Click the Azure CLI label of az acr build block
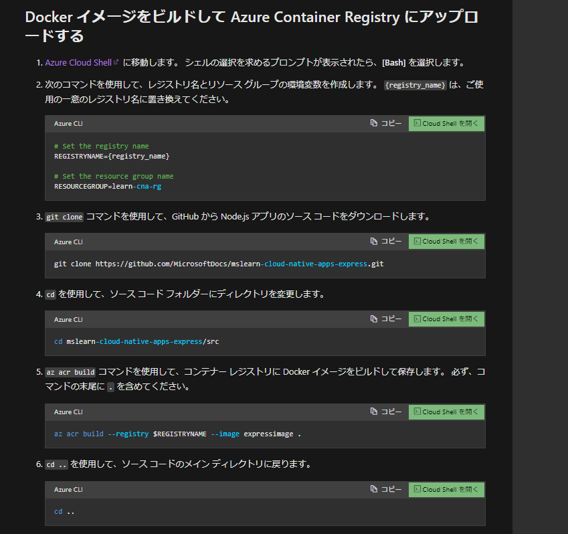The width and height of the screenshot is (568, 534). (x=68, y=412)
